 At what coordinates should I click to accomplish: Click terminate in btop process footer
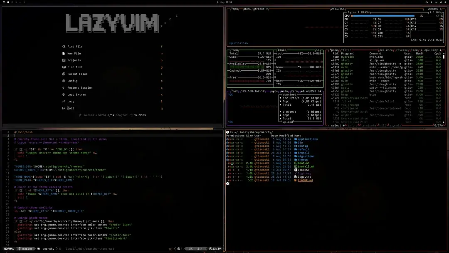pos(370,125)
